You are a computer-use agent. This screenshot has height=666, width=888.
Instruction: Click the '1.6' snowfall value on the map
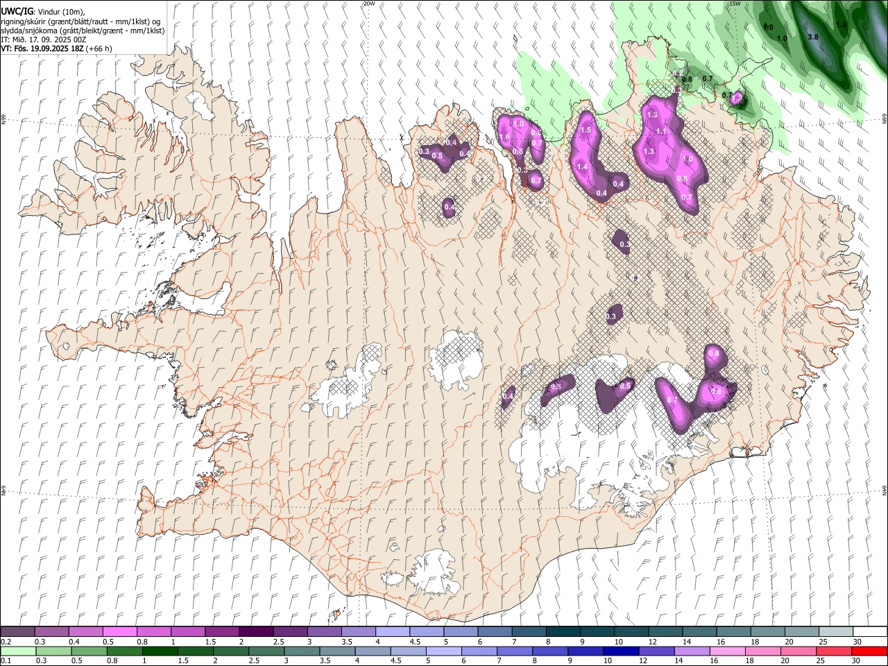pos(505,137)
